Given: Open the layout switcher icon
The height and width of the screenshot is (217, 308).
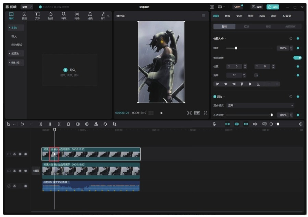Looking at the screenshot, I should pyautogui.click(x=220, y=7).
